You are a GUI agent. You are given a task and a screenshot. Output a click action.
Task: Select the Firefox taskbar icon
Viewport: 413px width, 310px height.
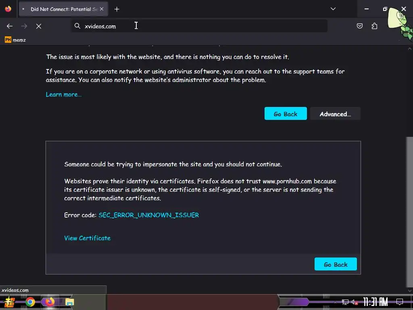pos(50,302)
